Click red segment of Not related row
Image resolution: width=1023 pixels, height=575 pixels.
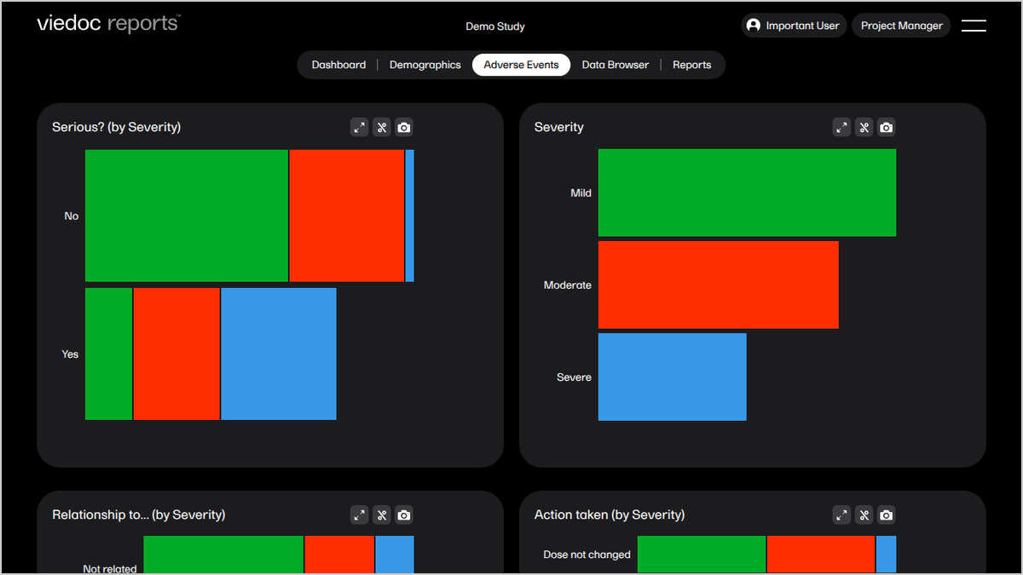pyautogui.click(x=339, y=555)
